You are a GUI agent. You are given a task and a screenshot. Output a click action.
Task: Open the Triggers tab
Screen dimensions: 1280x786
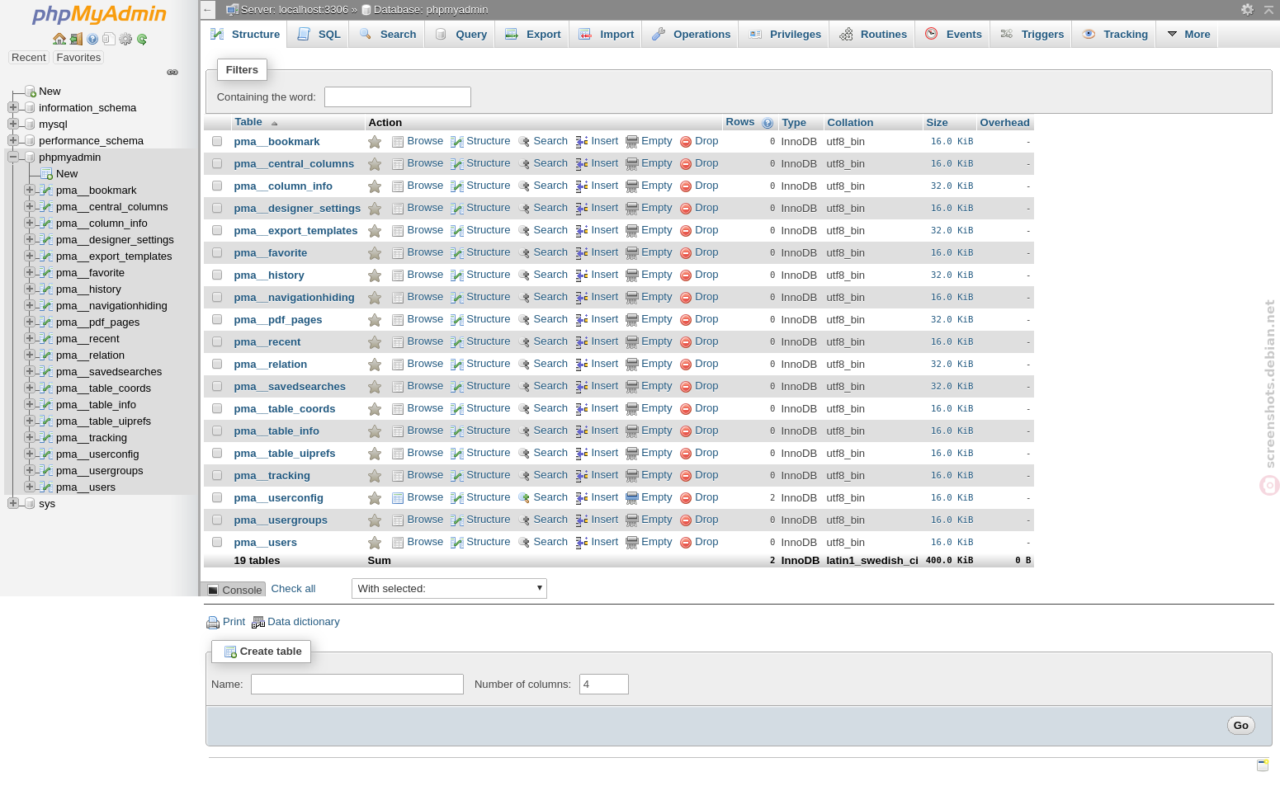(x=1032, y=35)
